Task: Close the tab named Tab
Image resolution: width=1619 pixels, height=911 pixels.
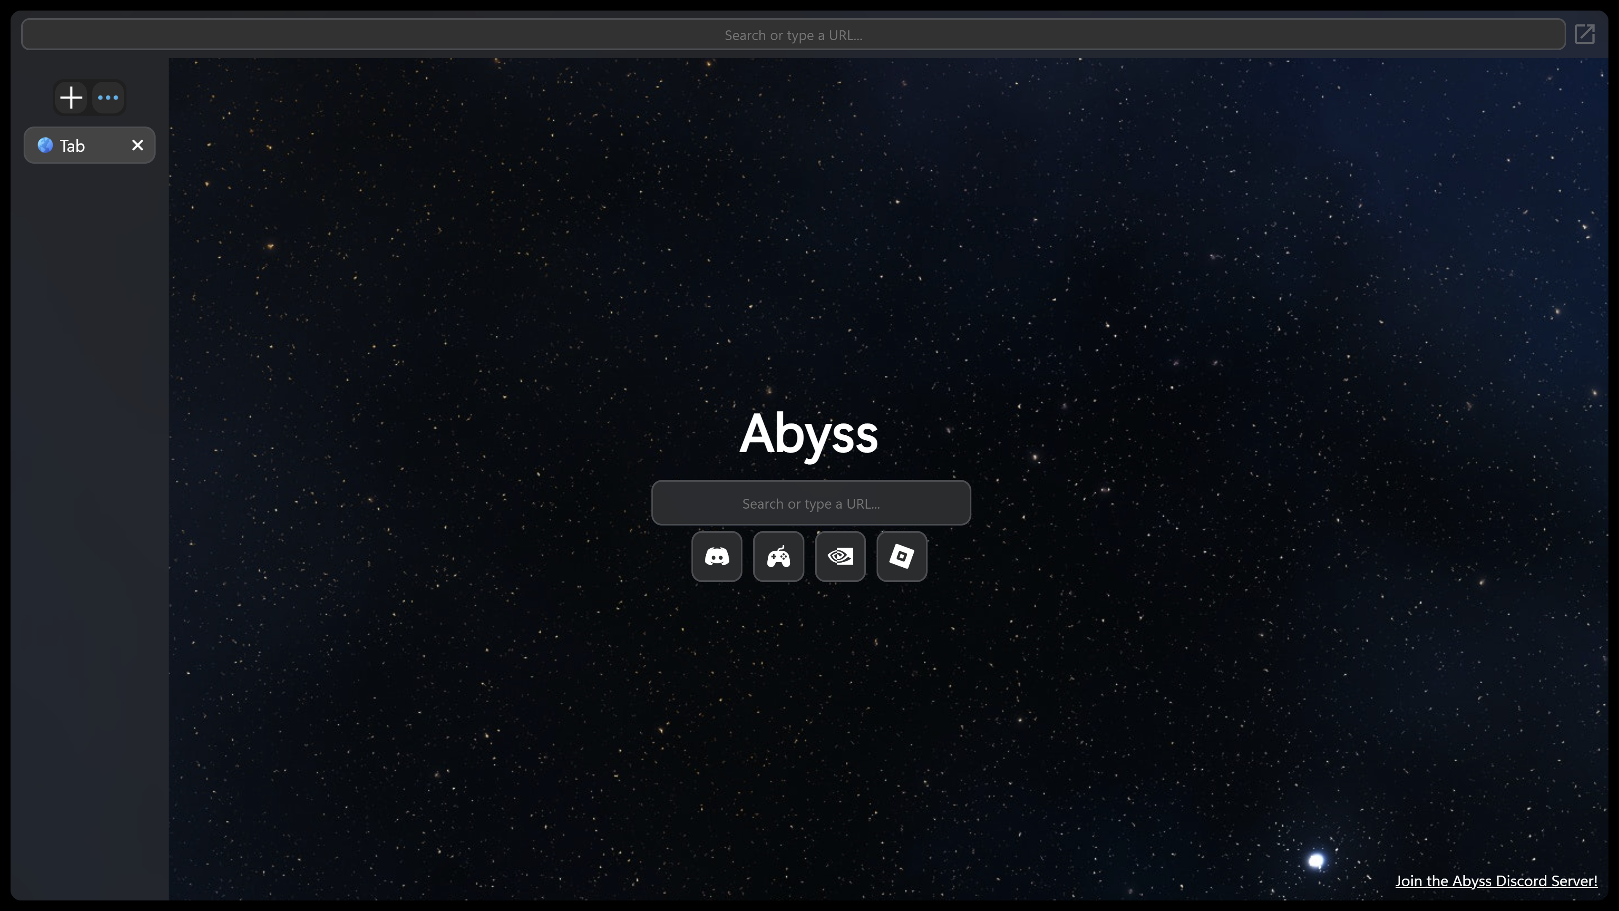Action: coord(137,145)
